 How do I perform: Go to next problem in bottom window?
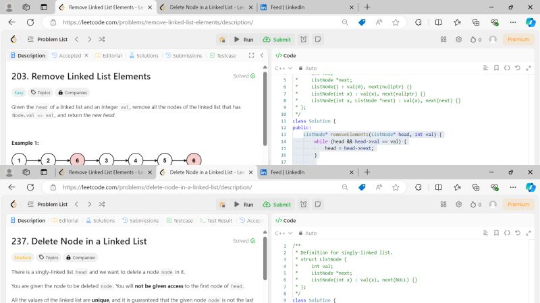[x=90, y=205]
